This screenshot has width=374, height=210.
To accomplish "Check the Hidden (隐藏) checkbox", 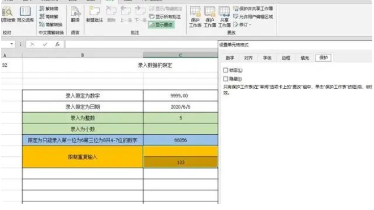I will click(225, 79).
